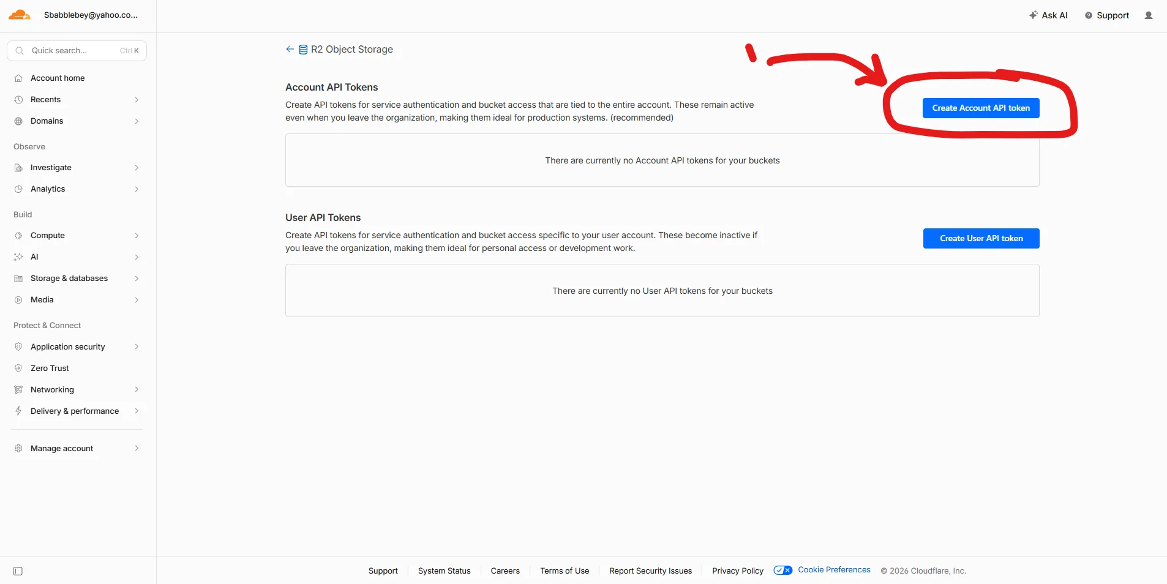Expand the AI chevron
Image resolution: width=1167 pixels, height=584 pixels.
pos(137,257)
